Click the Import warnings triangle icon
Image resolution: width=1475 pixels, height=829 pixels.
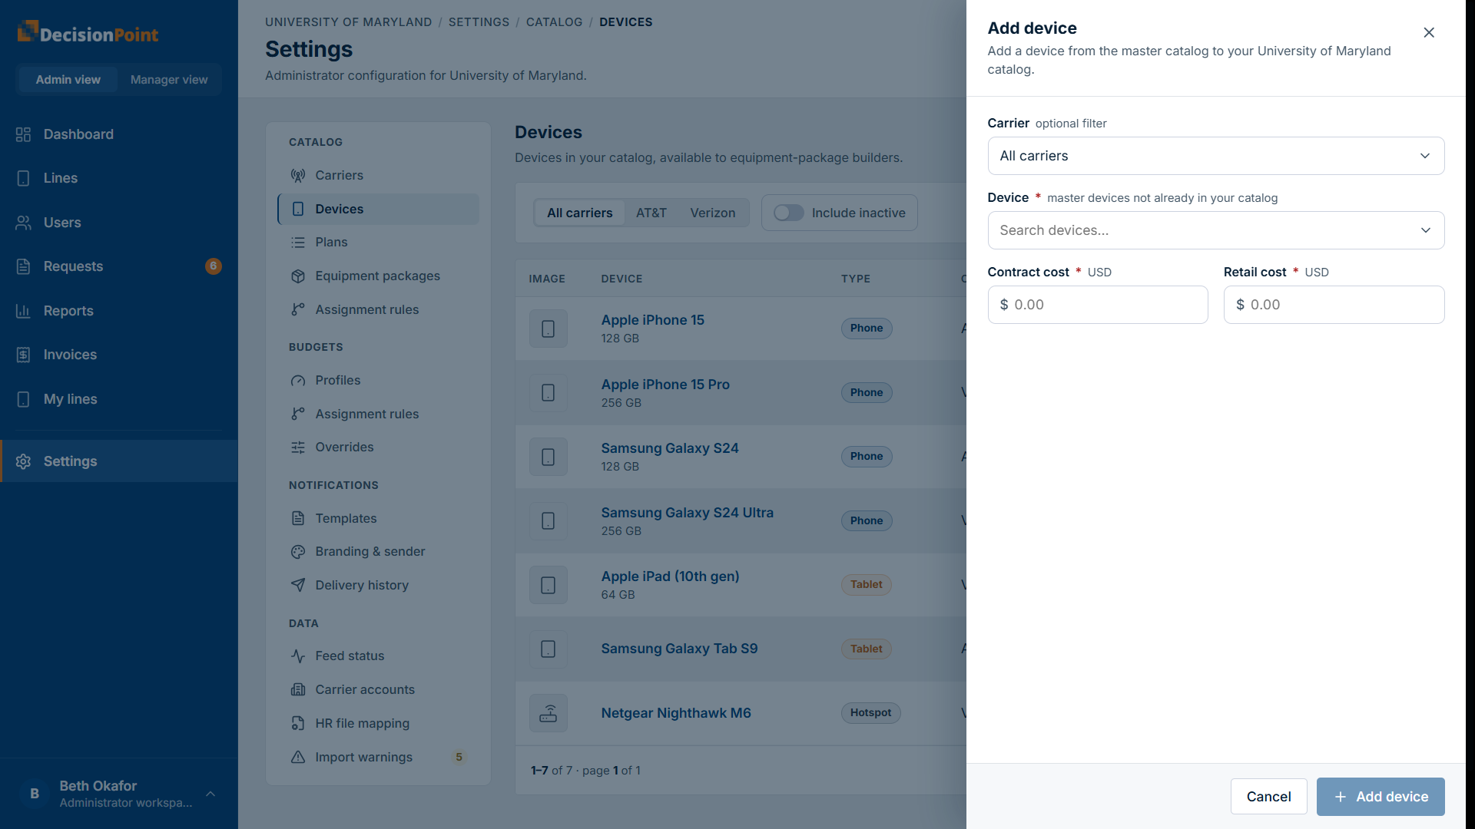[x=298, y=757]
